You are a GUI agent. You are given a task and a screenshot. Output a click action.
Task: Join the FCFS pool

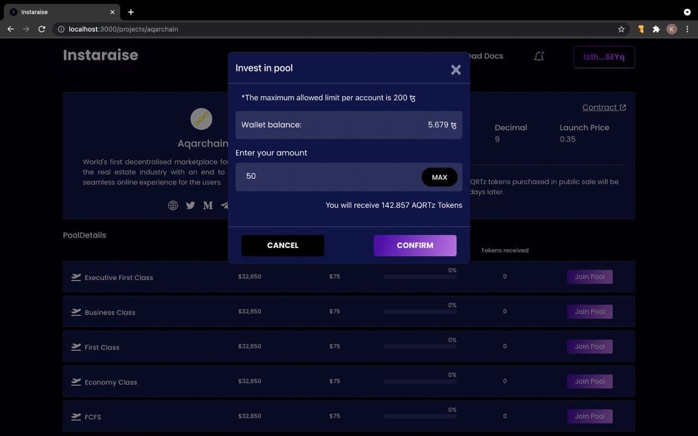(589, 416)
